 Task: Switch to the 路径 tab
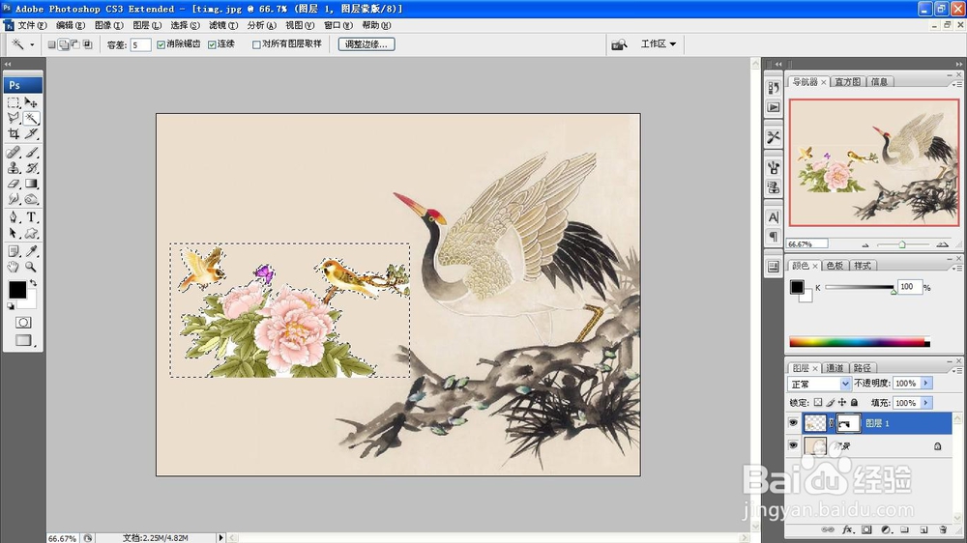point(863,368)
